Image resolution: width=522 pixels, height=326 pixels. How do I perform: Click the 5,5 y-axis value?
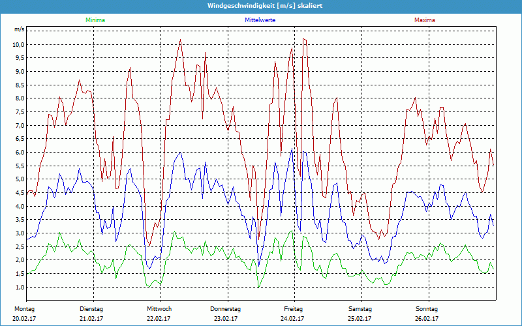[x=20, y=166]
